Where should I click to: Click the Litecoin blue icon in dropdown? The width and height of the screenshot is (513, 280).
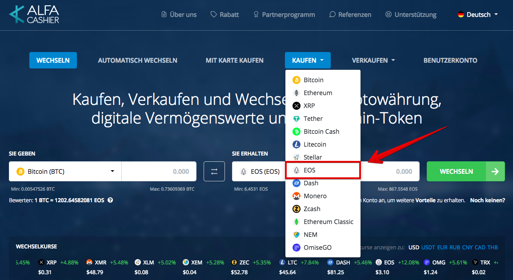click(x=297, y=144)
